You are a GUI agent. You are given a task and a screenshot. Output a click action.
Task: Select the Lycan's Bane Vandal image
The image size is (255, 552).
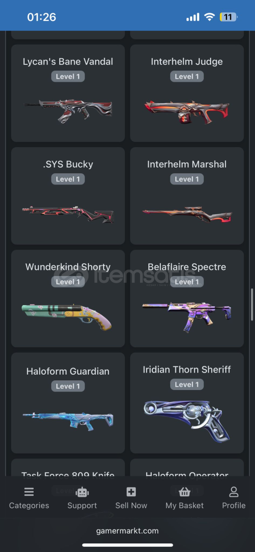(68, 110)
